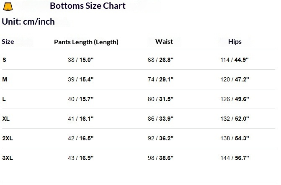Click the 74 / 29.1" waist value
This screenshot has height=185, width=281.
160,79
